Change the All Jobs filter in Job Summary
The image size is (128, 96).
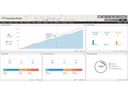click(31, 80)
